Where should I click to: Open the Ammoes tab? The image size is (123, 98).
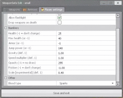[30, 9]
